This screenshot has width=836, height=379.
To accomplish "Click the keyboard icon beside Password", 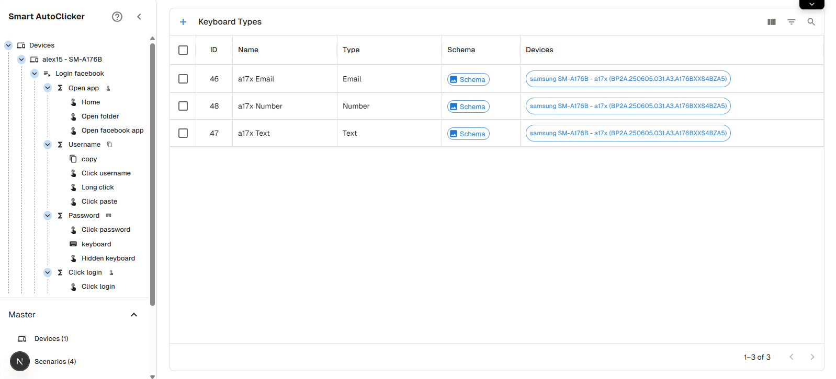I will (109, 216).
